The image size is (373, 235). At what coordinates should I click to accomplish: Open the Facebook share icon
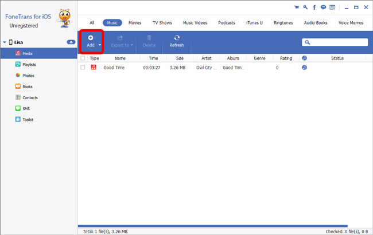[x=314, y=7]
